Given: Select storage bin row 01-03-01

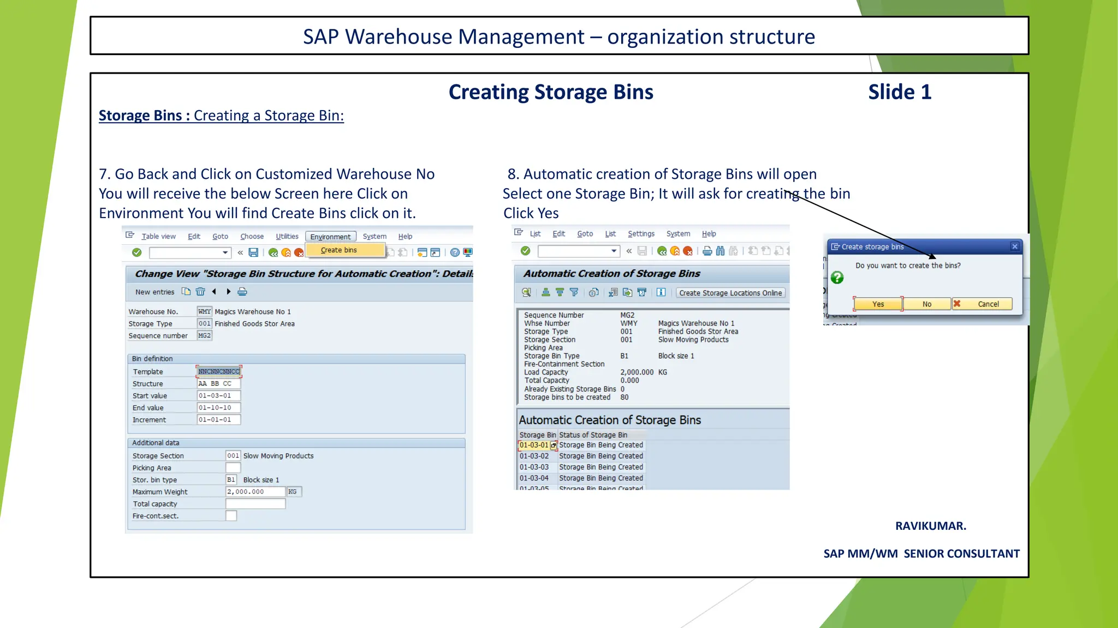Looking at the screenshot, I should click(x=581, y=445).
